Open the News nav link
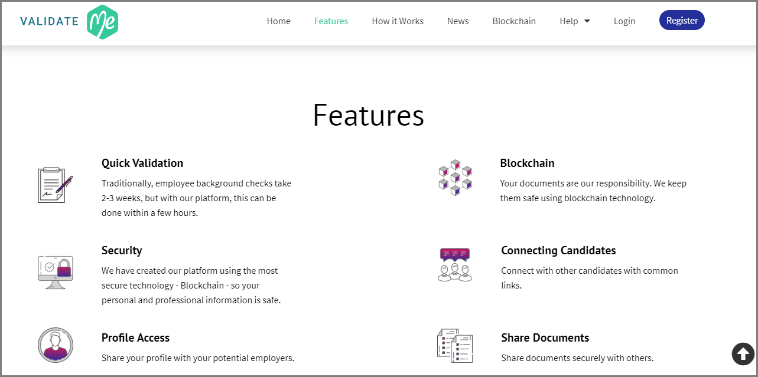 [458, 21]
